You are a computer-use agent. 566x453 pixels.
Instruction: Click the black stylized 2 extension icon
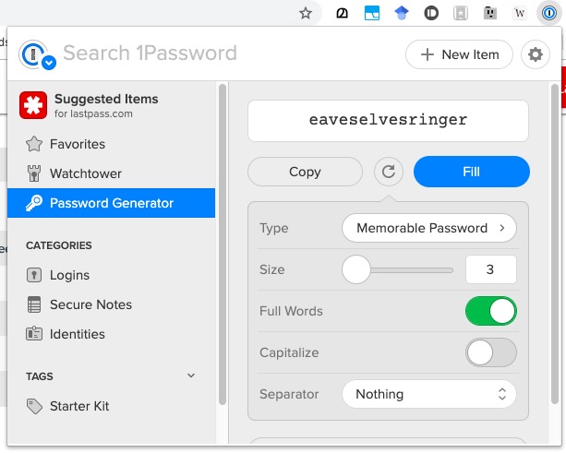pos(342,13)
